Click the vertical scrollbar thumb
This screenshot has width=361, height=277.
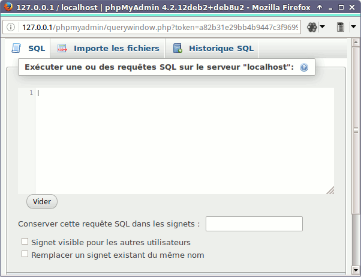356,130
